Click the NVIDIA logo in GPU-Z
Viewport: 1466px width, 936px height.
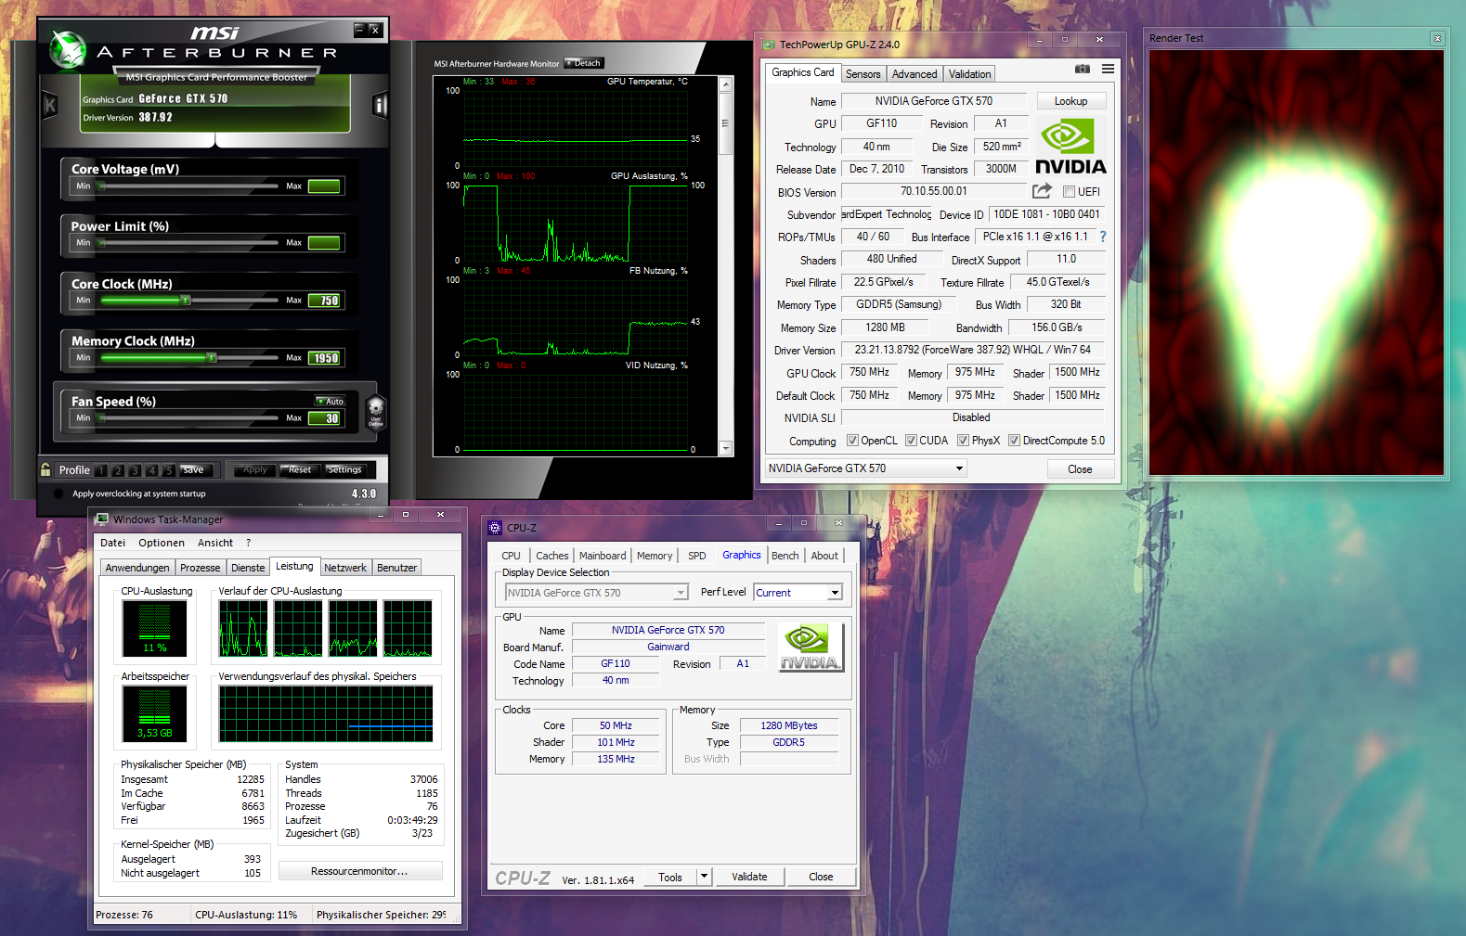click(1070, 147)
